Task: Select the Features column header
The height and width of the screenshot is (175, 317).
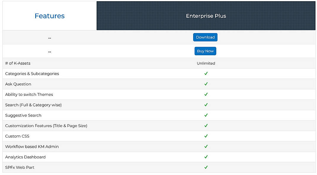Action: click(49, 16)
